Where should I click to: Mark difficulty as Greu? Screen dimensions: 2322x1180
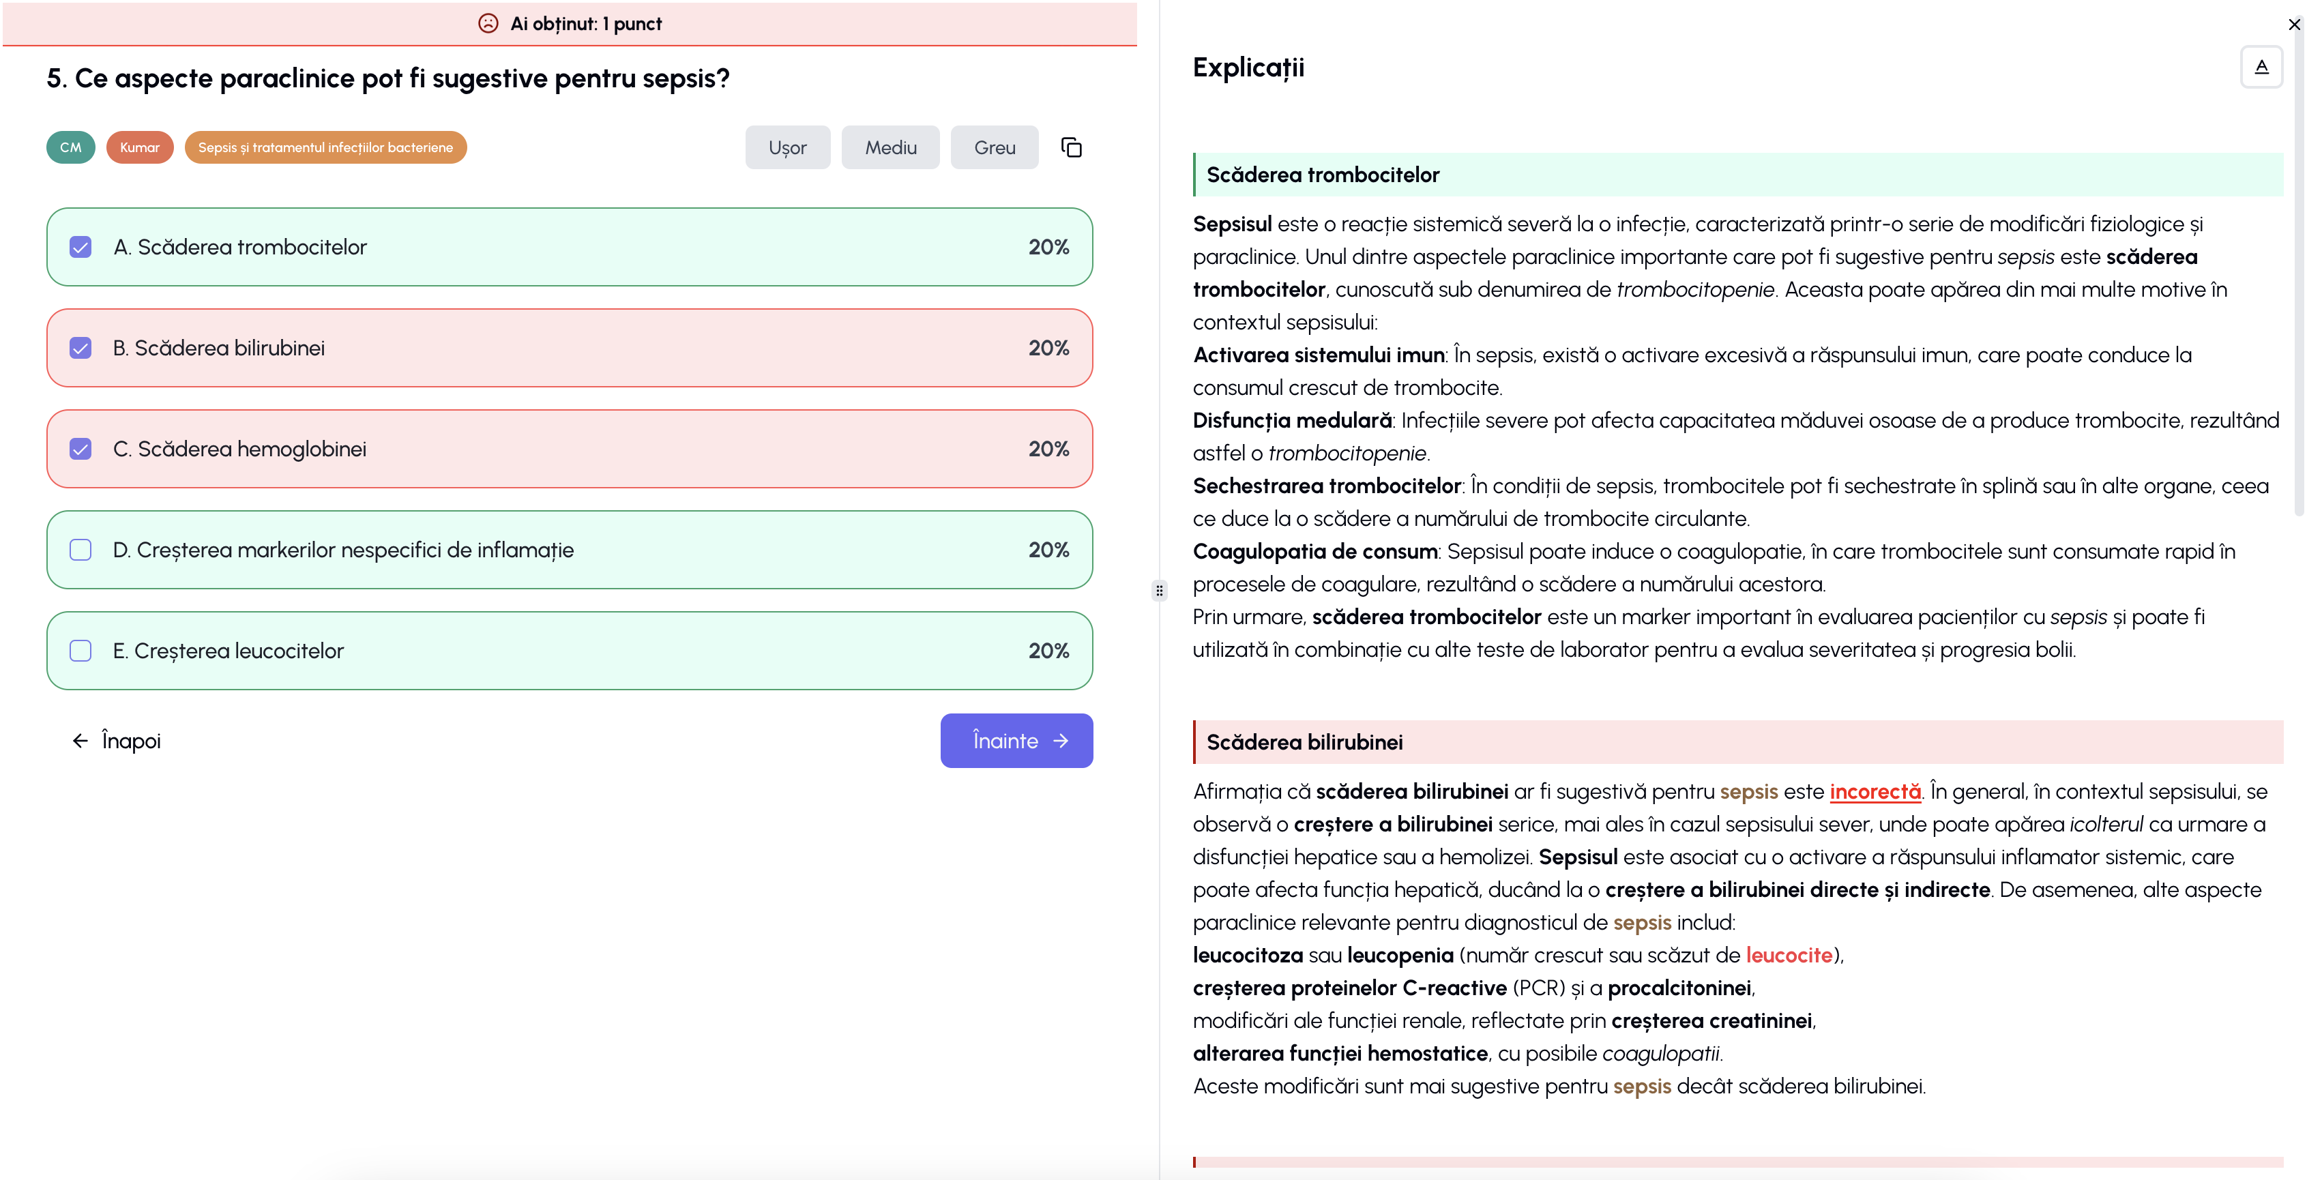pyautogui.click(x=993, y=147)
